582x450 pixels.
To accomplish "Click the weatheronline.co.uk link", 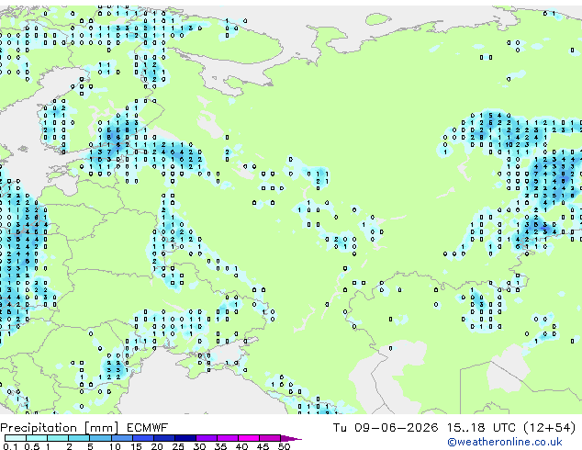I will (x=505, y=443).
